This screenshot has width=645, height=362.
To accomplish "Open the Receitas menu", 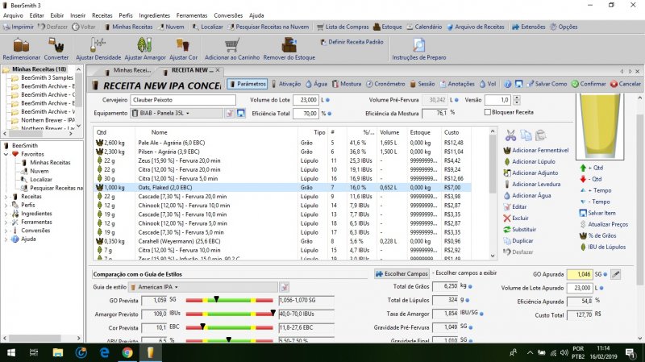I will pyautogui.click(x=102, y=15).
